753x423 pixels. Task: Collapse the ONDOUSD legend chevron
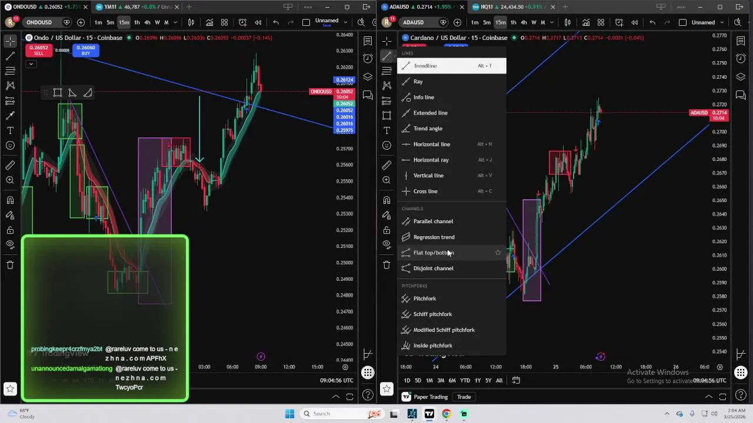click(x=31, y=64)
